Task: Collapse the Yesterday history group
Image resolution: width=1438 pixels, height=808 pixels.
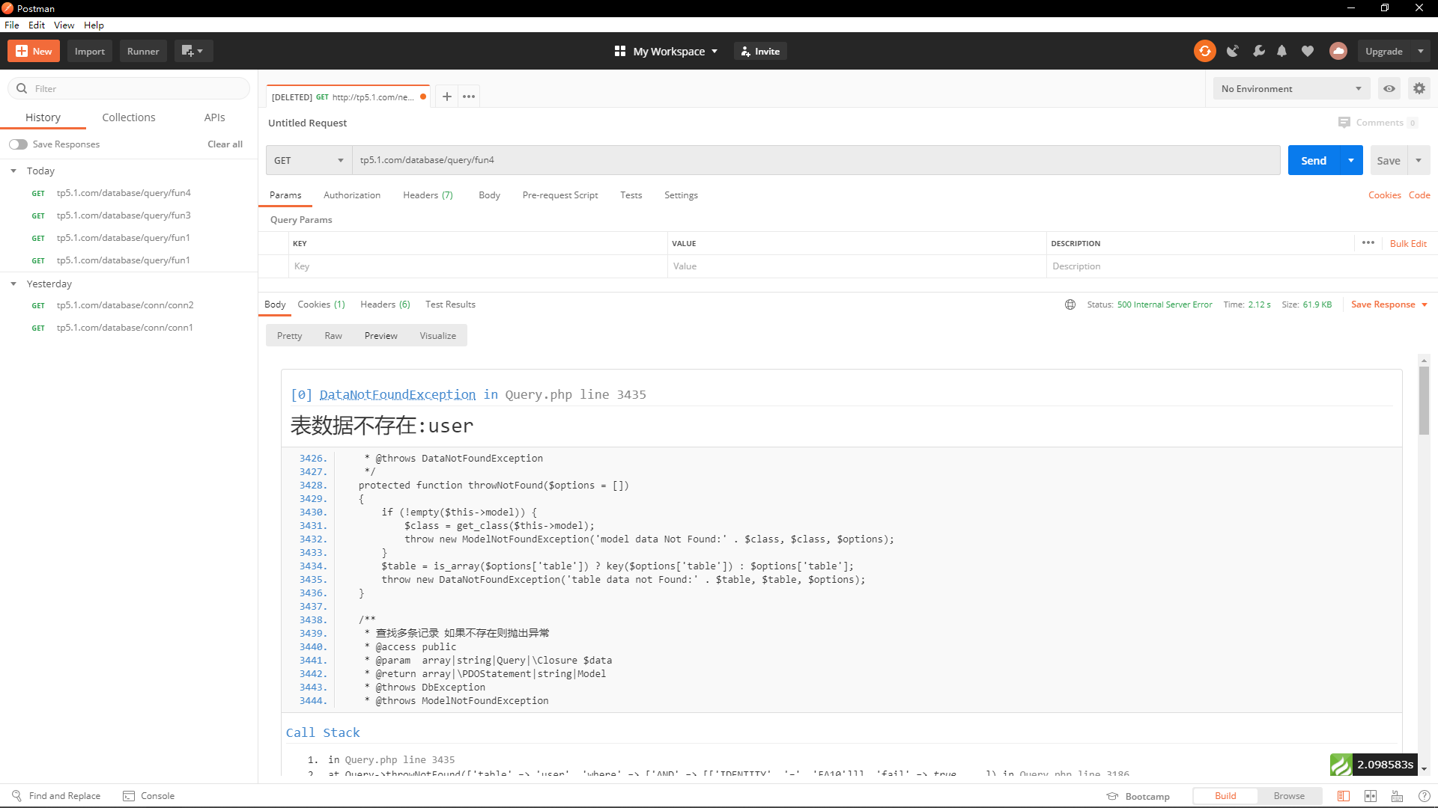Action: [13, 284]
